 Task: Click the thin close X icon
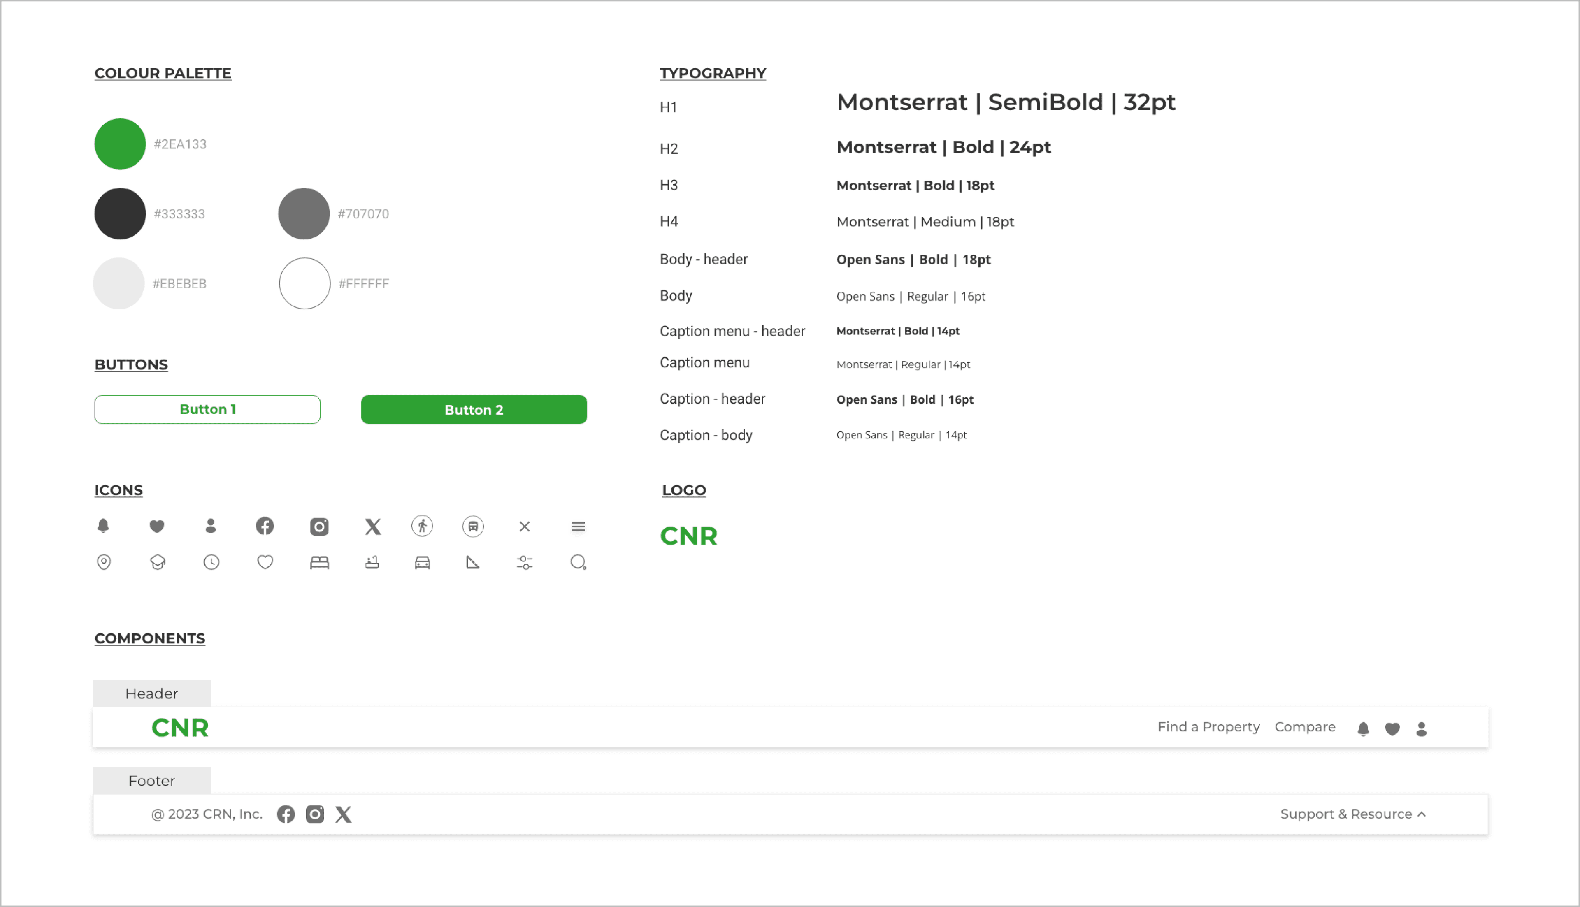[525, 527]
